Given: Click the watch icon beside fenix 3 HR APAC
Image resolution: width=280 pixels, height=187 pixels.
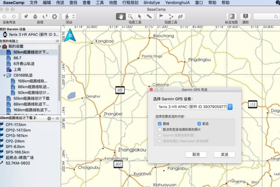Looking at the screenshot, I should [x=5, y=35].
